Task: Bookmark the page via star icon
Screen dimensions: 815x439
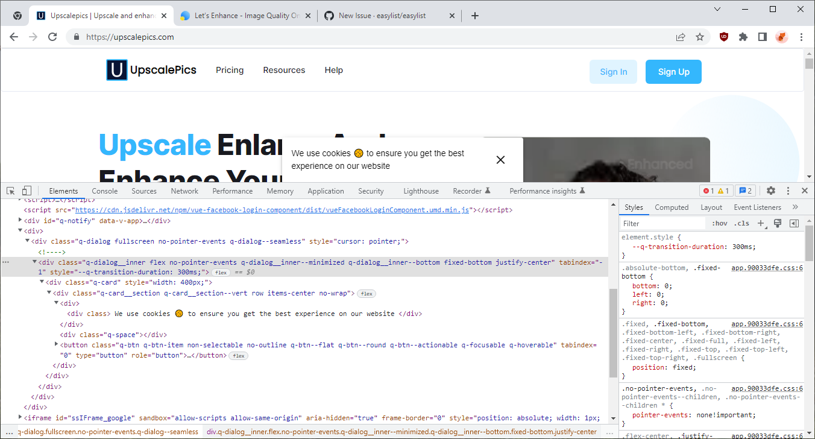Action: point(700,36)
